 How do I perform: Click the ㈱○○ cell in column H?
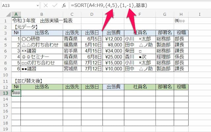click(181, 21)
